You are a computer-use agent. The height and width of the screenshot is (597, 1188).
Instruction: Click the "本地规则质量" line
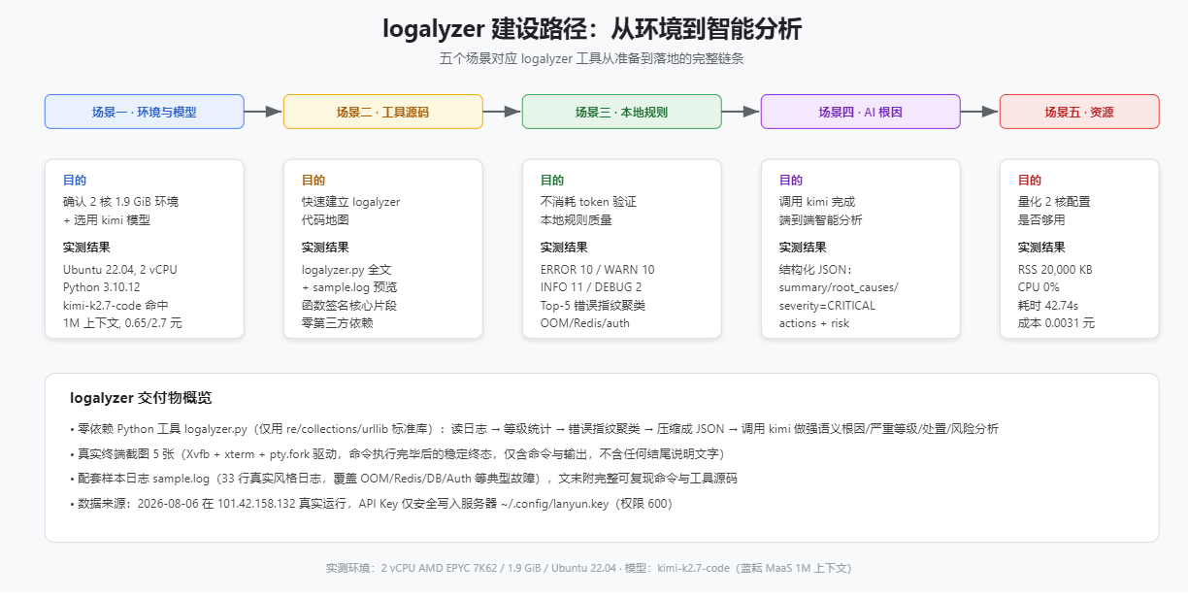[x=577, y=220]
